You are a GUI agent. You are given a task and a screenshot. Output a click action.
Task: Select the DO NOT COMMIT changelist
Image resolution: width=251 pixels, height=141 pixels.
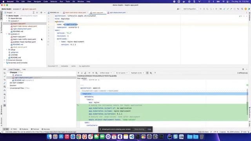[16, 83]
